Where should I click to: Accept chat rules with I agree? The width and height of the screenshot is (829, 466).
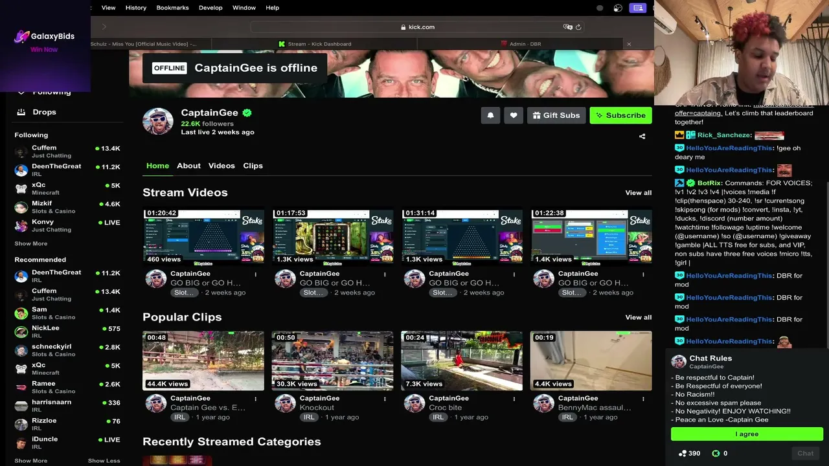[x=747, y=434]
